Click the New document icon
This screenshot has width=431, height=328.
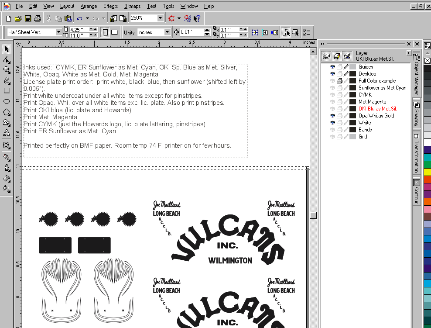(9, 18)
